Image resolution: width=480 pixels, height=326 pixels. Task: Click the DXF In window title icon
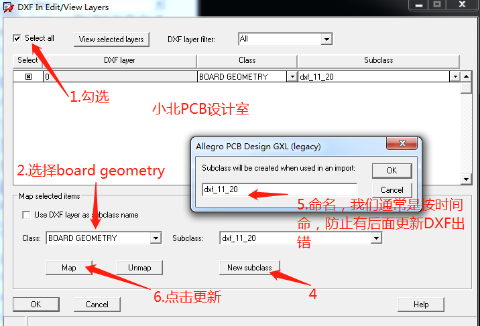coord(9,7)
